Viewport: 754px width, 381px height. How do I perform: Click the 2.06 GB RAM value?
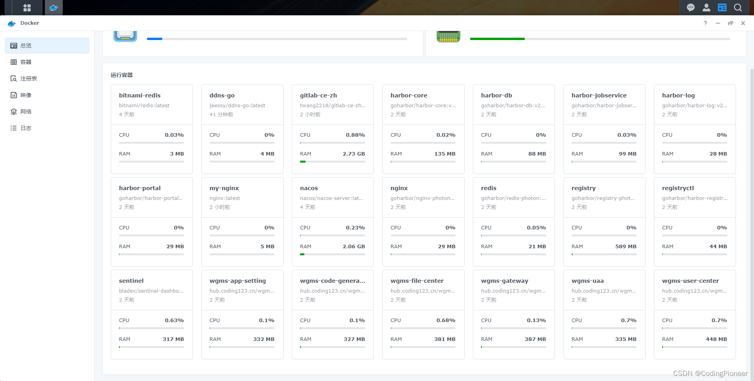(354, 246)
